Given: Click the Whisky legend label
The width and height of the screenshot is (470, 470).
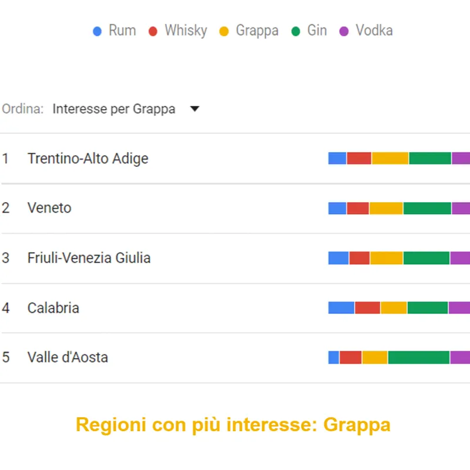Looking at the screenshot, I should point(186,31).
